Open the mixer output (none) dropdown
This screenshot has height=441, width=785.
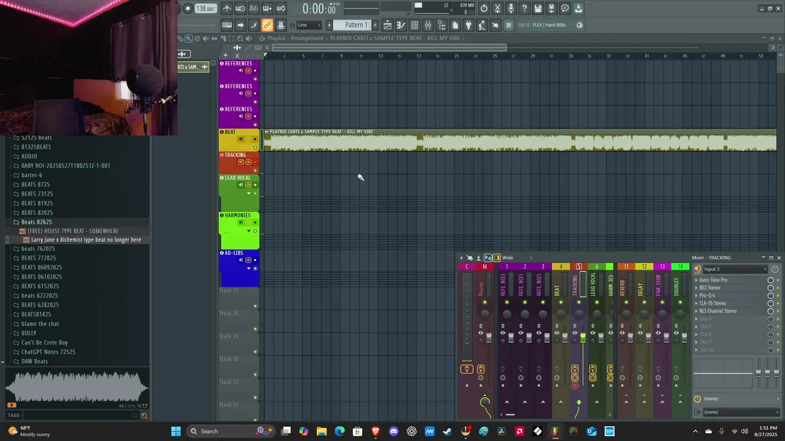(x=740, y=412)
